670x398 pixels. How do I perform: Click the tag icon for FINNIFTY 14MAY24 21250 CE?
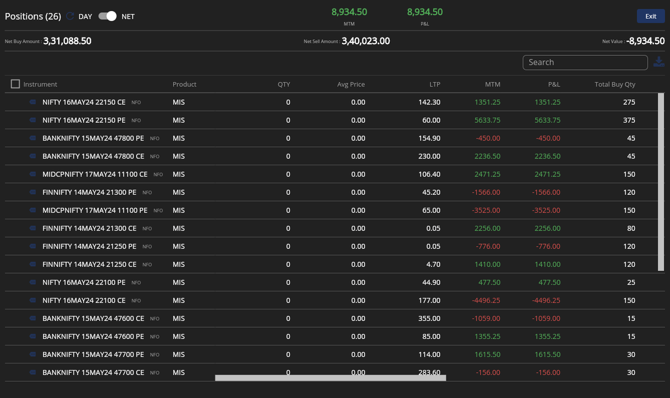33,265
